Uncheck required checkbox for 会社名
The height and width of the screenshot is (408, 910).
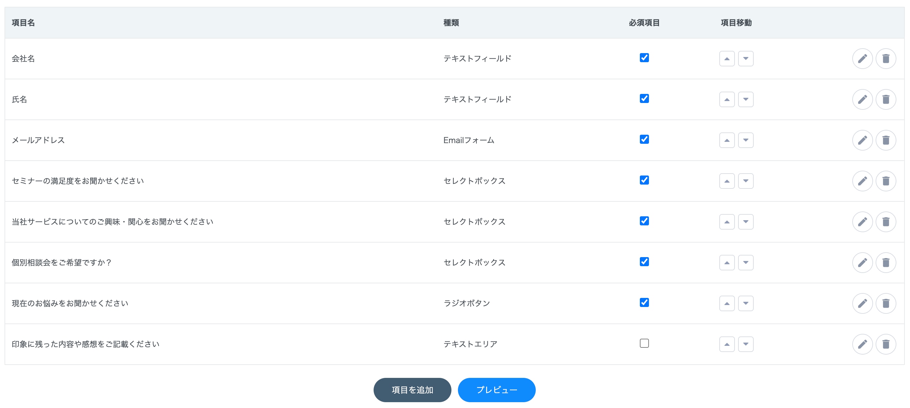[644, 58]
